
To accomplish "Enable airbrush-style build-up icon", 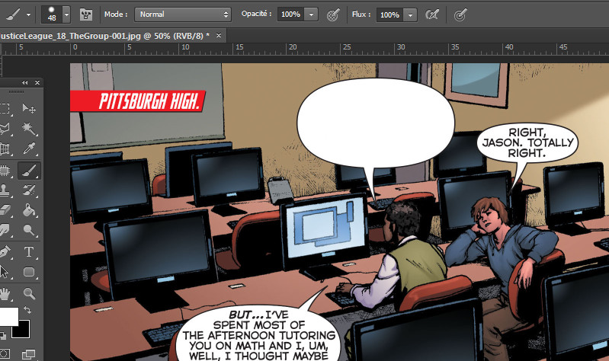I will coord(432,14).
